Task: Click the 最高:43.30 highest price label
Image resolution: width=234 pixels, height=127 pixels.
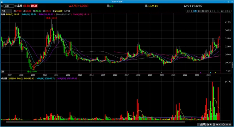Action: [x=51, y=18]
